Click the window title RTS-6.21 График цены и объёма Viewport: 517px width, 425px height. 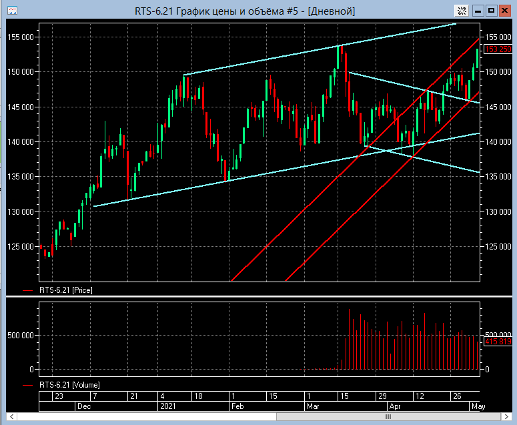coord(245,11)
